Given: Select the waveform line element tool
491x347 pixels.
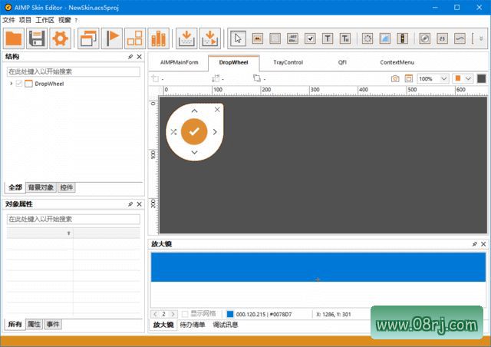Looking at the screenshot, I should tap(460, 38).
